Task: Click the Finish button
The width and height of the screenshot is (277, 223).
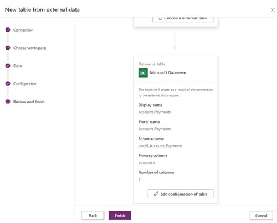Action: point(120,215)
